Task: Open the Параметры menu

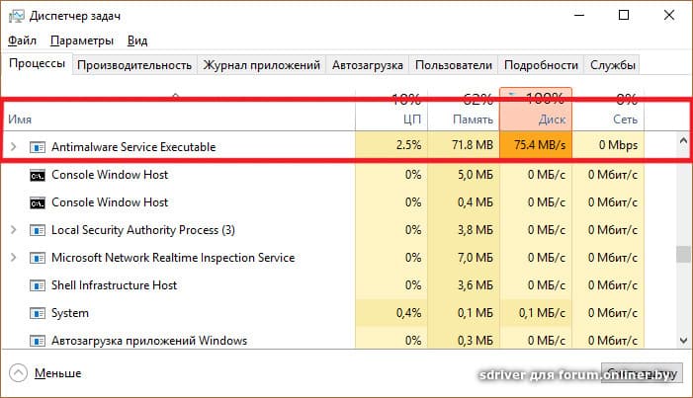Action: (82, 40)
